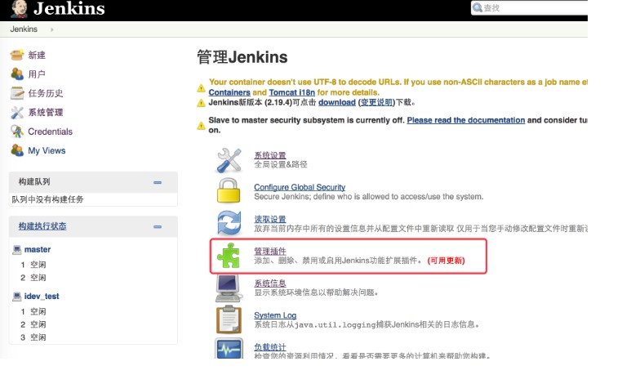
Task: Open the 新建 sidebar link
Action: [37, 56]
